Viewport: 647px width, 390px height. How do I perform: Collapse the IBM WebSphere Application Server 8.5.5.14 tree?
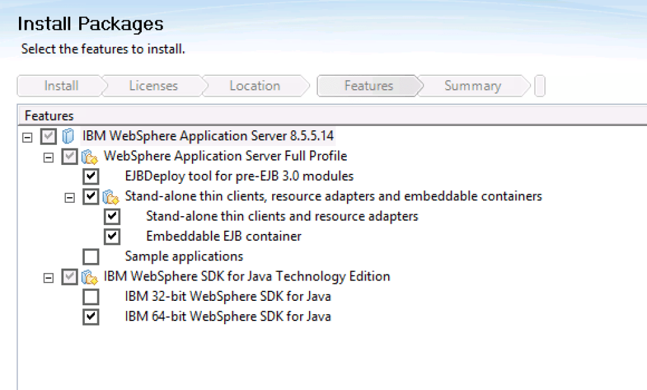pos(27,137)
